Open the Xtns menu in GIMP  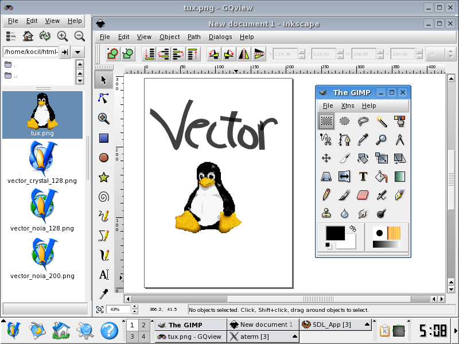pos(347,105)
